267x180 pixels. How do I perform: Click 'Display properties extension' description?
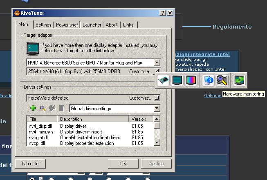(87, 143)
